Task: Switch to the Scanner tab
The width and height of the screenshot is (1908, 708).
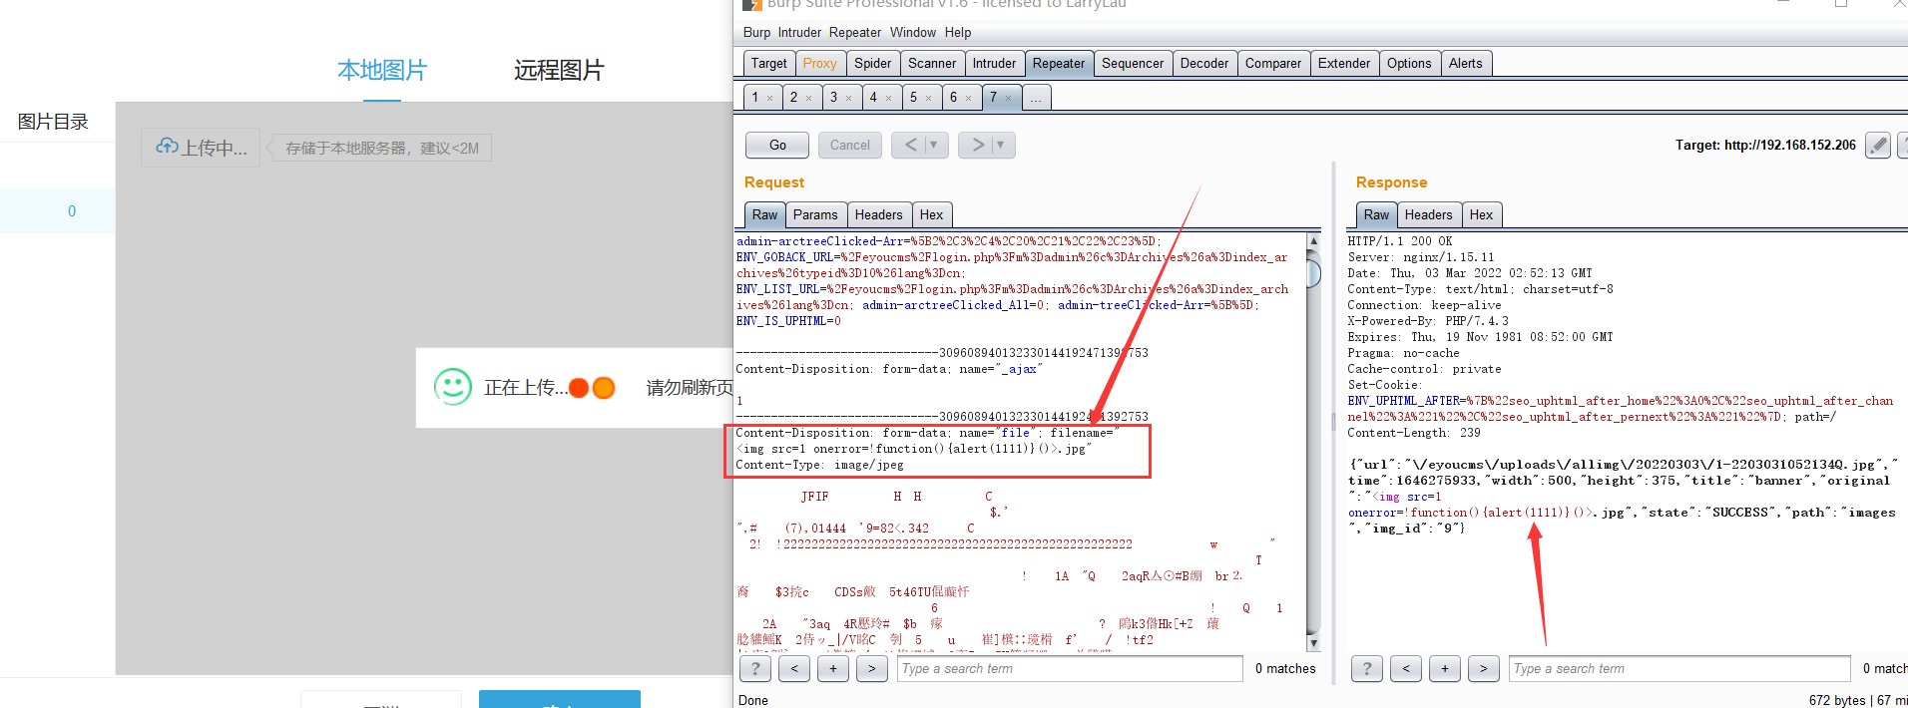Action: 932,63
